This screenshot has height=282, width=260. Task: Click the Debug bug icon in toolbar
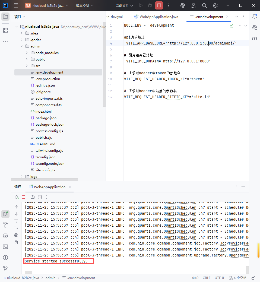pos(150,5)
